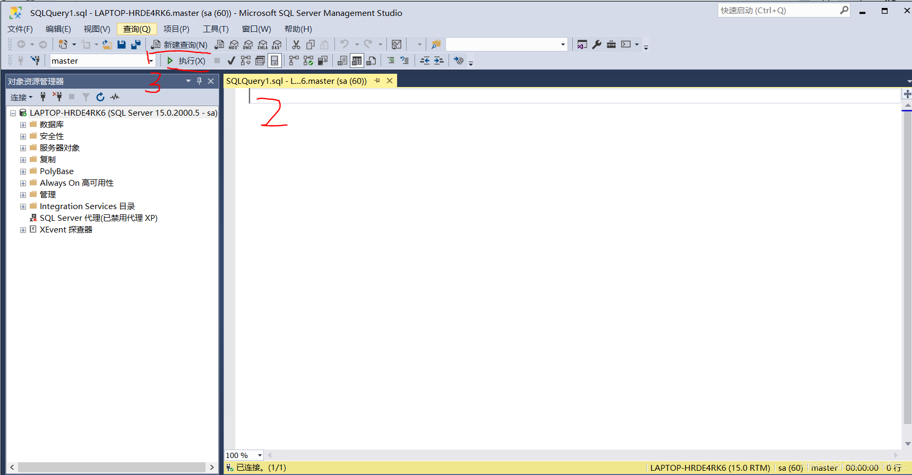Image resolution: width=912 pixels, height=475 pixels.
Task: Click the Specify Template Parameter Values icon
Action: 459,61
